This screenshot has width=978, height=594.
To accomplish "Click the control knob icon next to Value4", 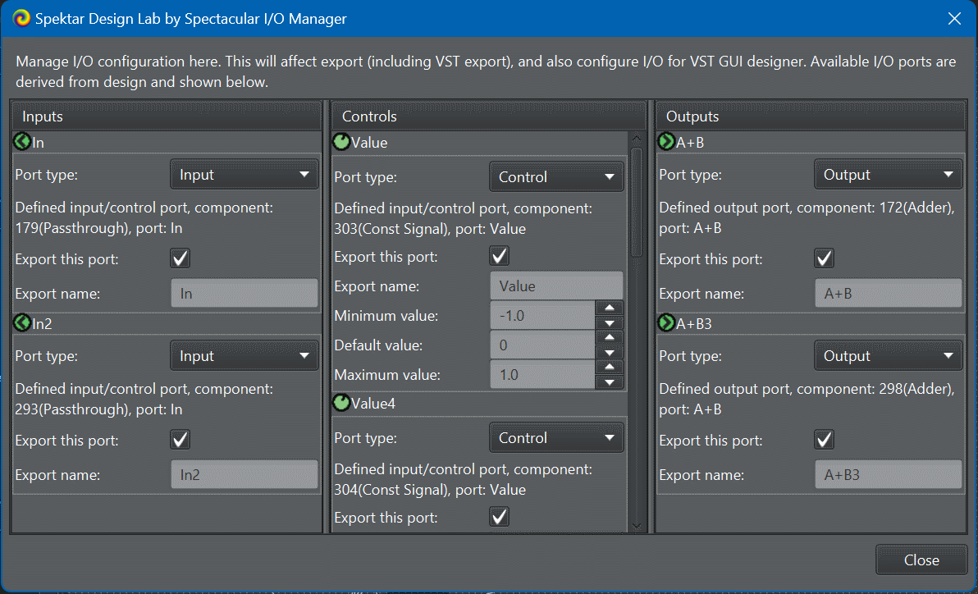I will (x=341, y=404).
